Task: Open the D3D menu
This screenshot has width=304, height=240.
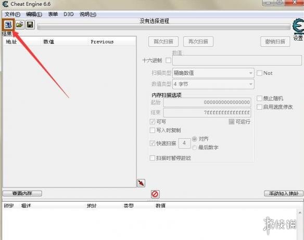Action: tap(68, 15)
